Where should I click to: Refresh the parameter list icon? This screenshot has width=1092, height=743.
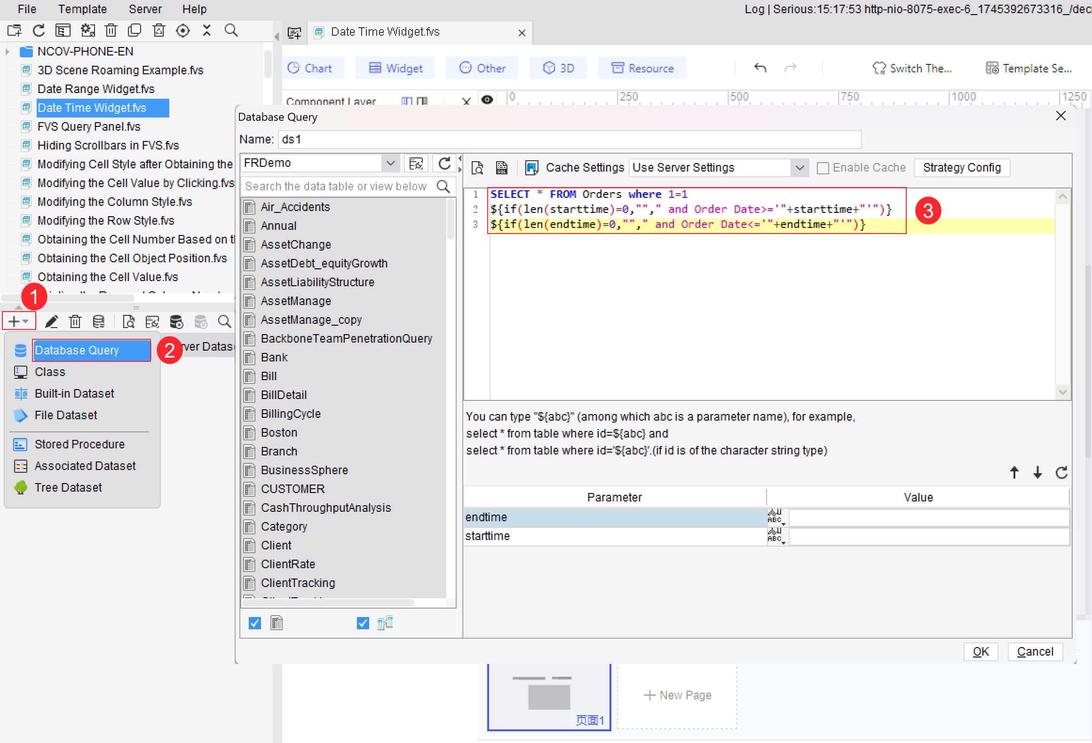[1062, 472]
